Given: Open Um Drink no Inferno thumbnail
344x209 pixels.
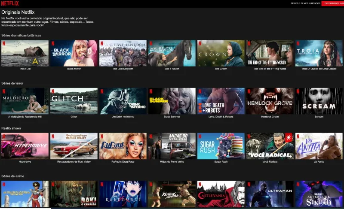Looking at the screenshot, I should [123, 101].
